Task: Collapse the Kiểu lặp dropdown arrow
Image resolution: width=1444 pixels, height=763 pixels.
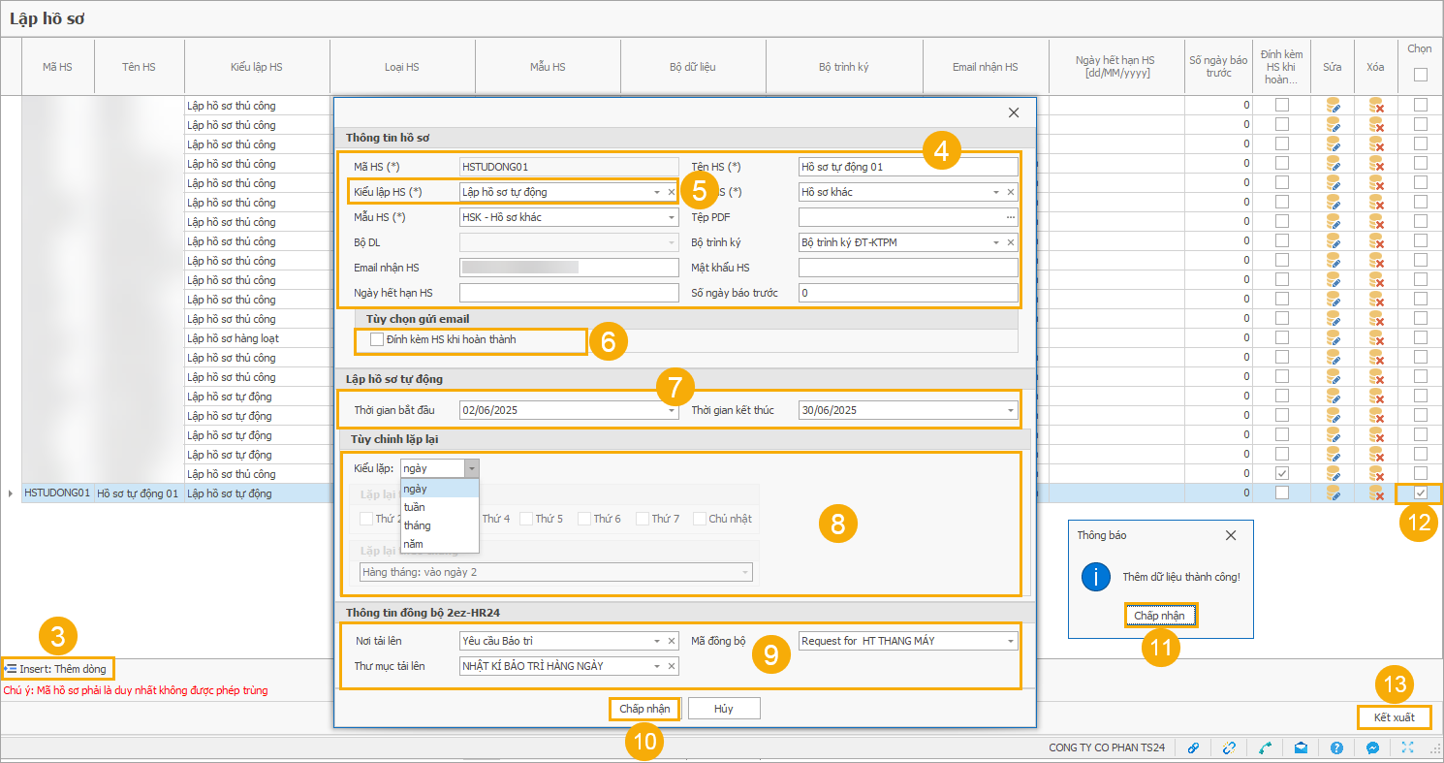Action: coord(471,468)
